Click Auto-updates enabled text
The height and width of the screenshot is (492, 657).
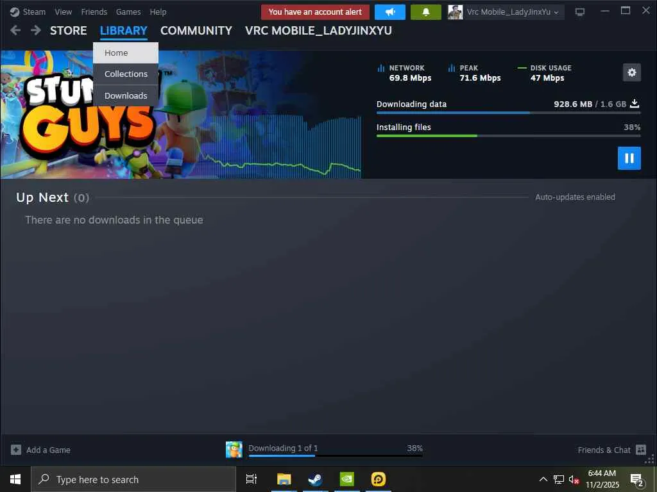click(575, 197)
